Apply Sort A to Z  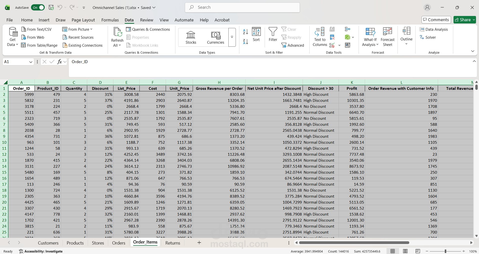point(245,31)
